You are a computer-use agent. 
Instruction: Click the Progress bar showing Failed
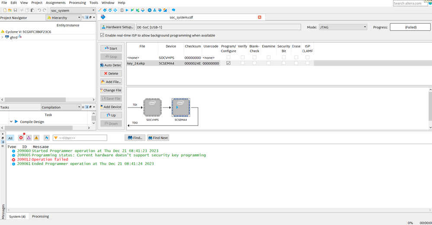[410, 27]
